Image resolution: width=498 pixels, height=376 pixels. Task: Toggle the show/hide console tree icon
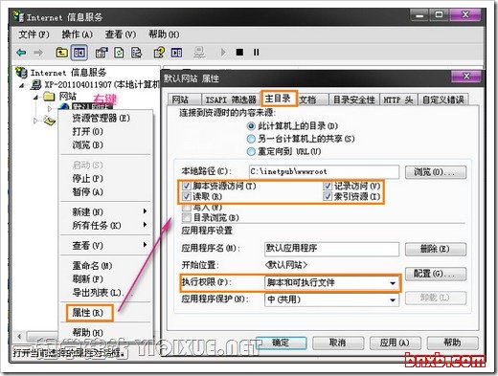pos(79,53)
